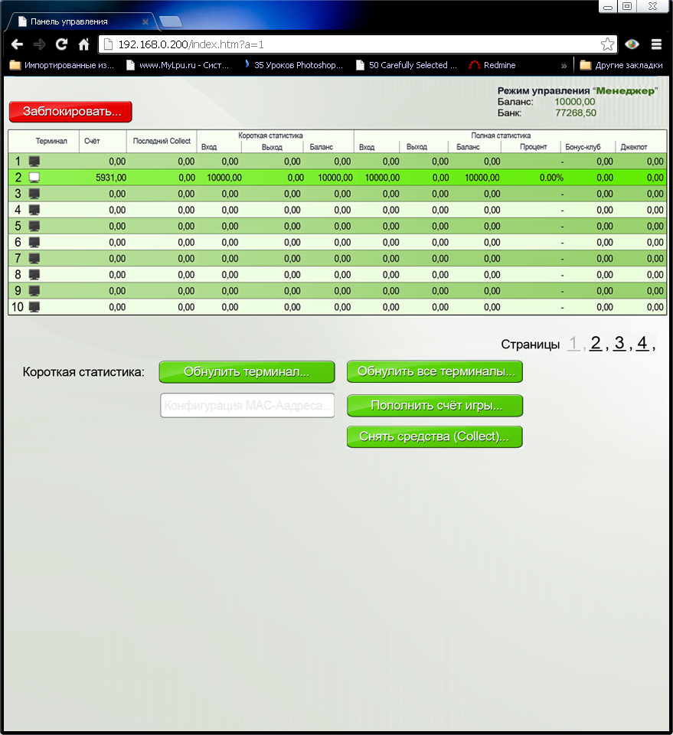Maximize the browser window
The height and width of the screenshot is (735, 673).
(x=628, y=7)
